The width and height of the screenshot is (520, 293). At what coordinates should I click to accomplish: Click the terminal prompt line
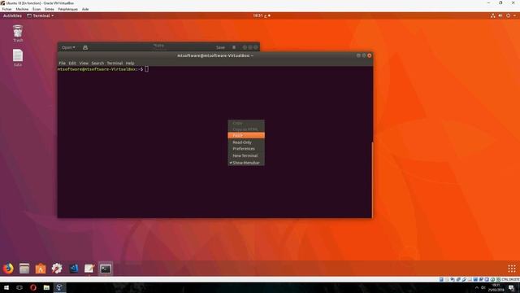(x=103, y=69)
